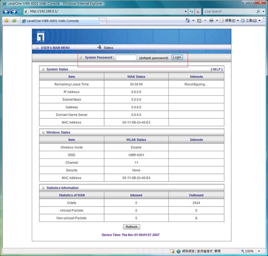Click the Refresh page icon beside address bar
268x256 pixels.
pyautogui.click(x=191, y=11)
